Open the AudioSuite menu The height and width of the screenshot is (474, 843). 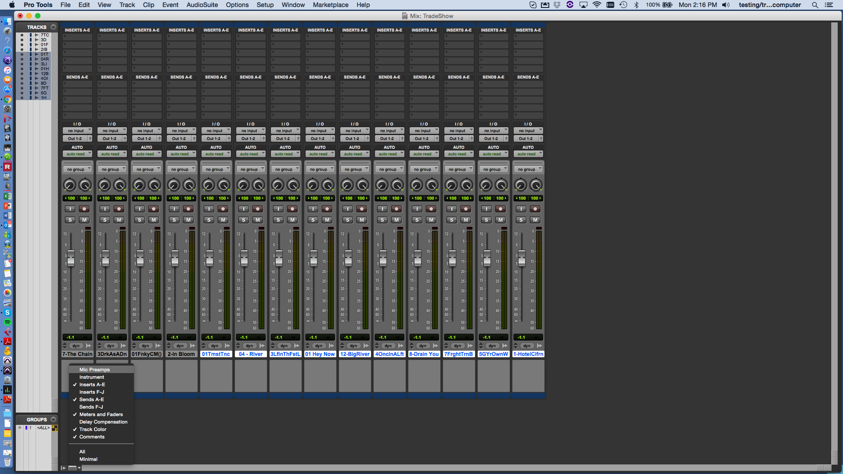click(x=202, y=5)
